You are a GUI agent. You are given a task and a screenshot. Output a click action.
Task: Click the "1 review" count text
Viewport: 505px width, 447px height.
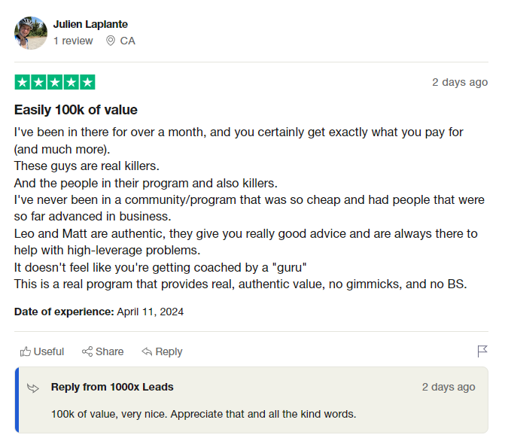coord(73,41)
